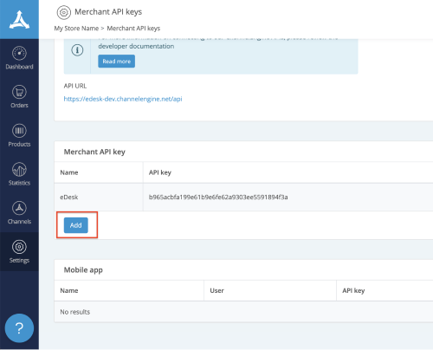Click the Merchant API key Name column header
This screenshot has width=433, height=350.
point(69,172)
